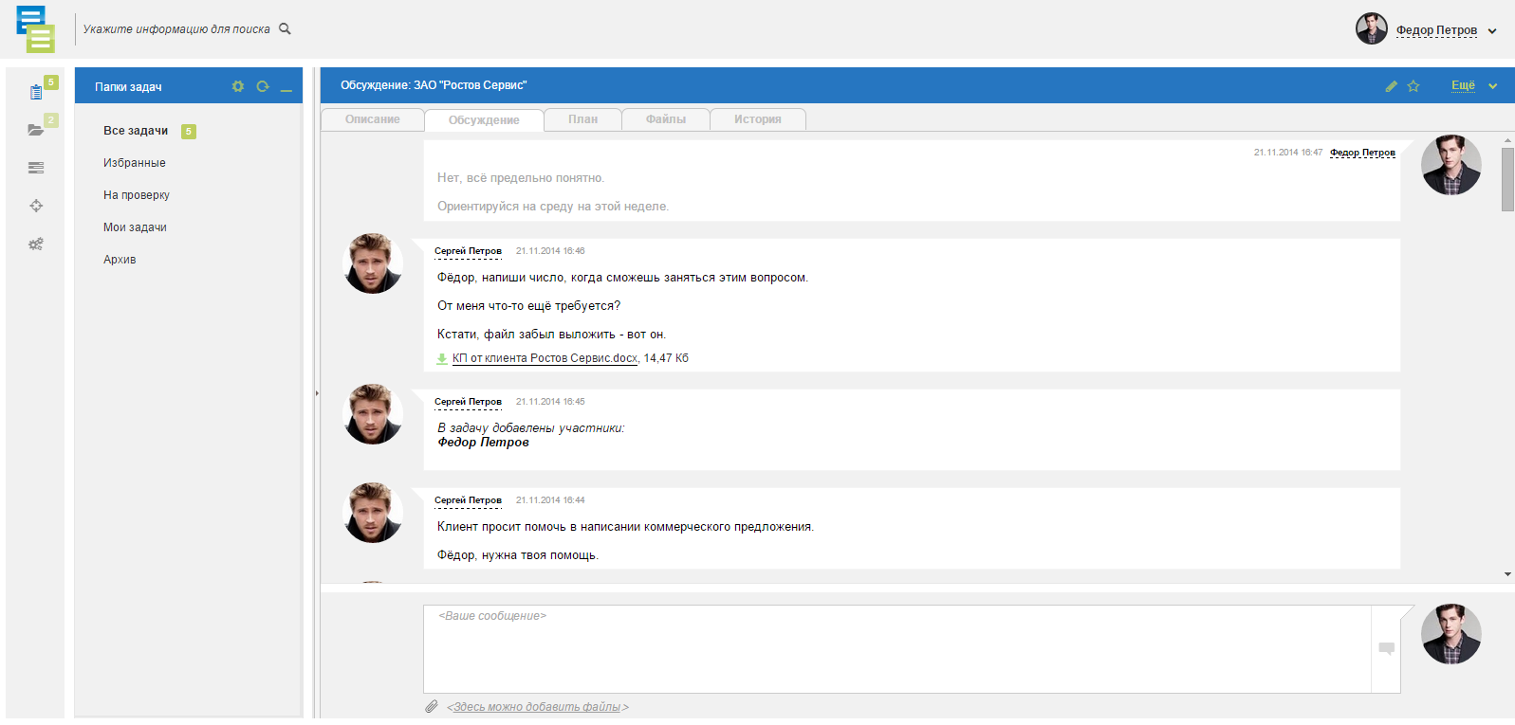Click into the message input field

pyautogui.click(x=896, y=649)
